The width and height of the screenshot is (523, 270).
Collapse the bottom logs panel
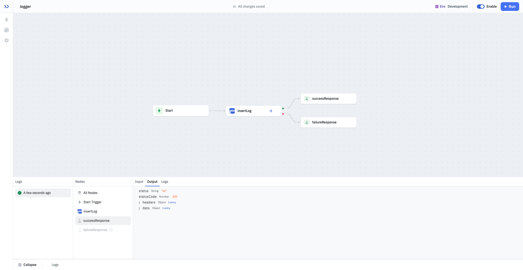coord(27,265)
